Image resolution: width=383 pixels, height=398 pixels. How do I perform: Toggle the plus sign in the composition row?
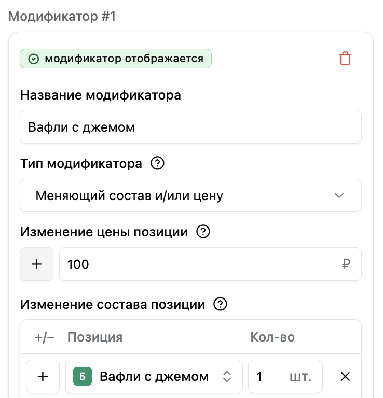click(x=43, y=376)
